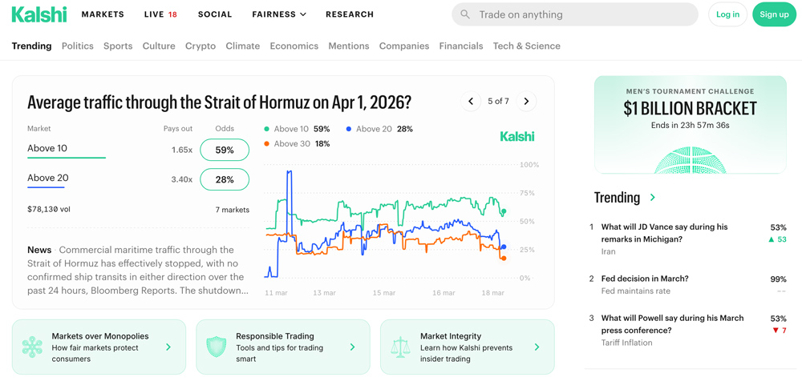Select the Tech & Science category tab
This screenshot has width=802, height=377.
[527, 46]
